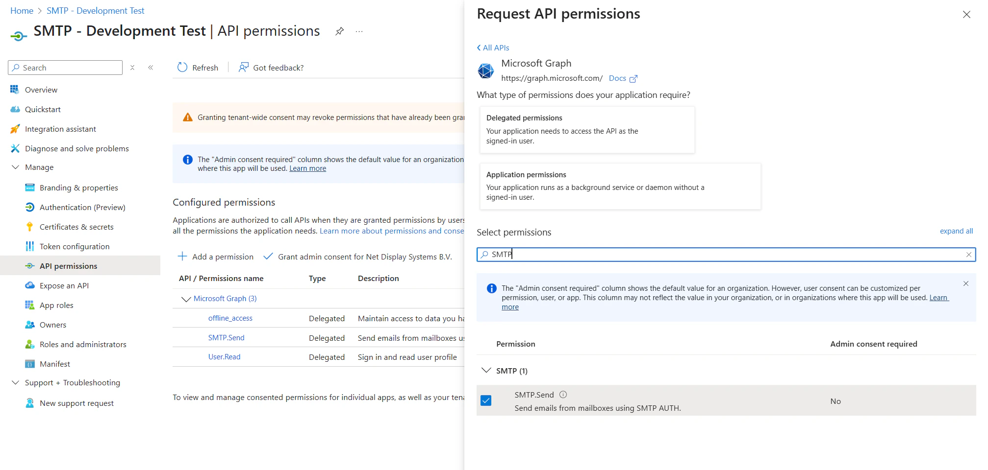
Task: Click the Roles and administrators icon
Action: (x=30, y=344)
